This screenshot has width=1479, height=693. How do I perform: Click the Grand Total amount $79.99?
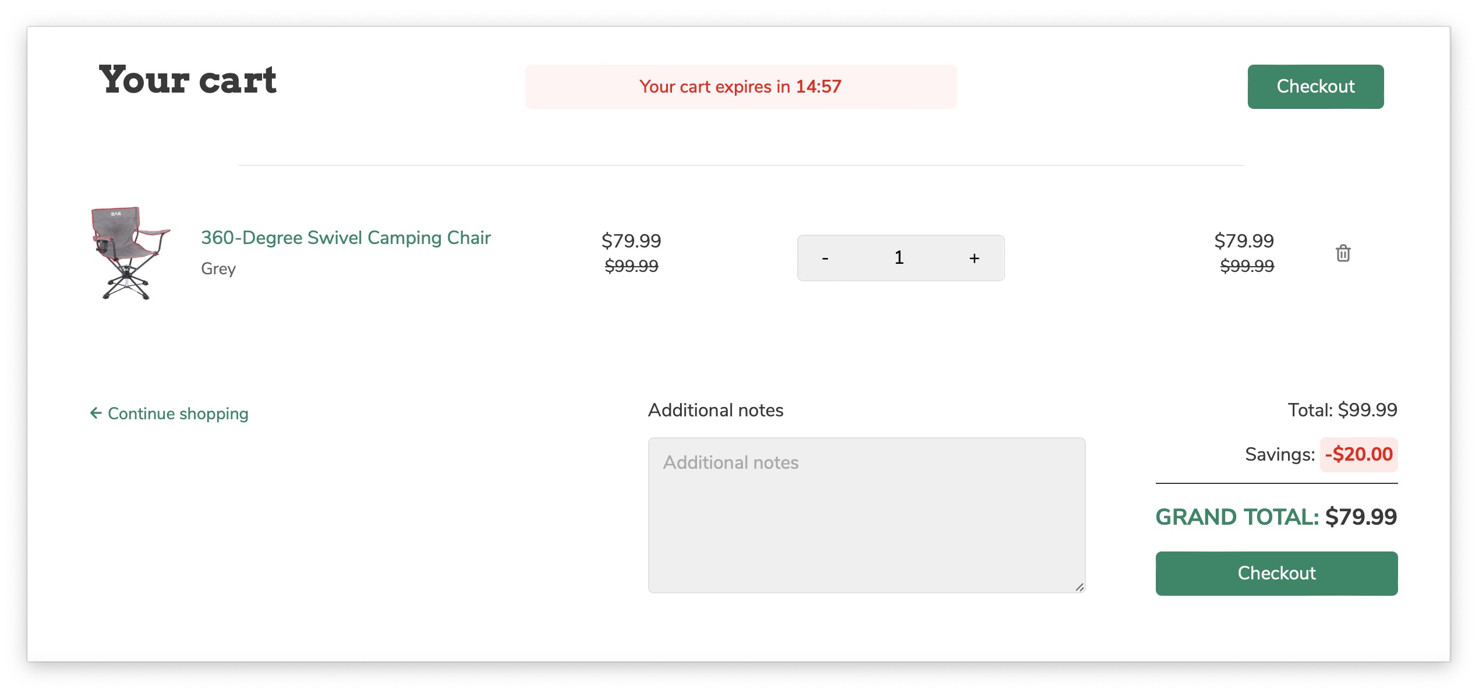tap(1360, 517)
